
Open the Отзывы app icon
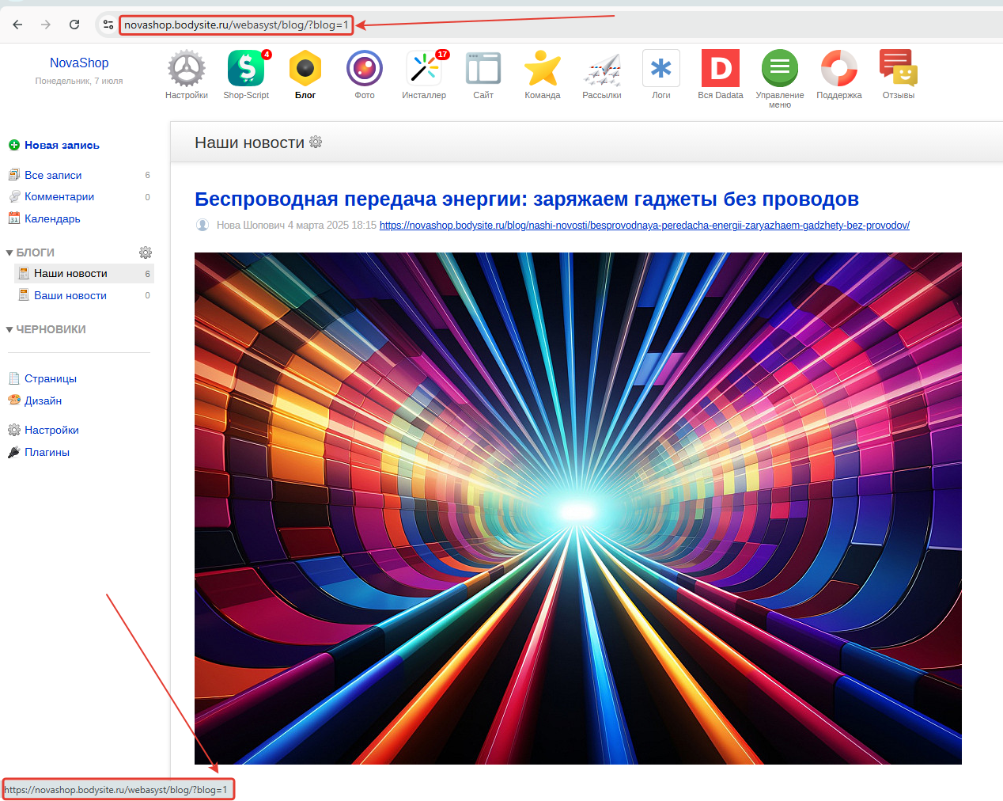pos(899,69)
